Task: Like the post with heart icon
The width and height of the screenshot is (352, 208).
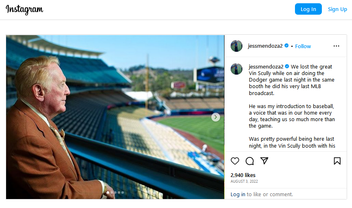Action: (x=235, y=161)
